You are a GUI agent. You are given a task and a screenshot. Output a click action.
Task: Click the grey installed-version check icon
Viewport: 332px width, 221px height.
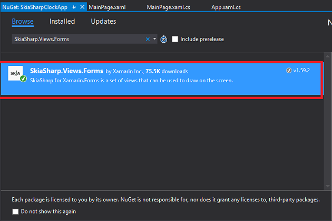[x=289, y=70]
